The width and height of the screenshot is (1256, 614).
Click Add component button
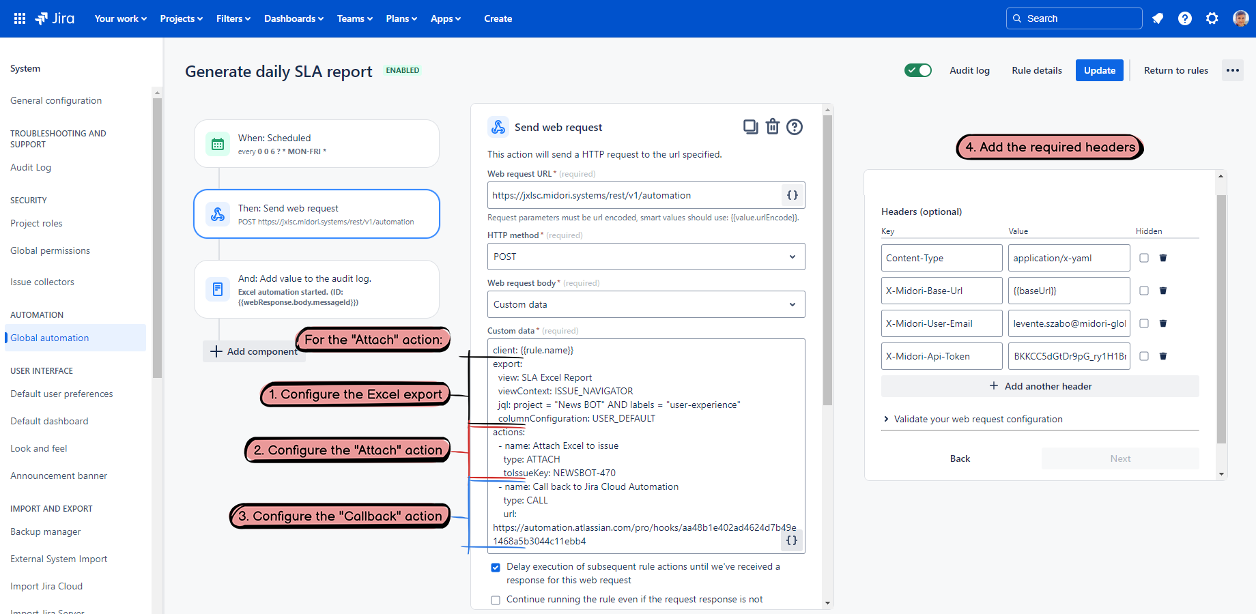254,351
